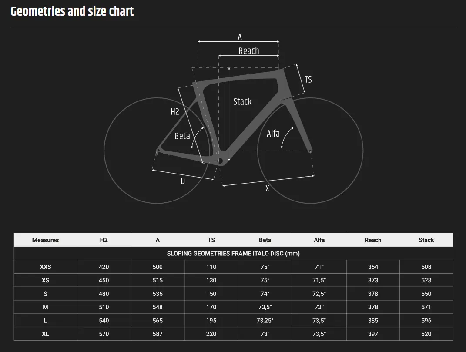Viewport: 466px width, 352px height.
Task: Click the 620 Stack value for size XL
Action: pyautogui.click(x=426, y=334)
